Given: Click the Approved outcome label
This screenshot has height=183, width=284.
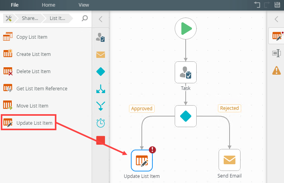Looking at the screenshot, I should click(142, 108).
